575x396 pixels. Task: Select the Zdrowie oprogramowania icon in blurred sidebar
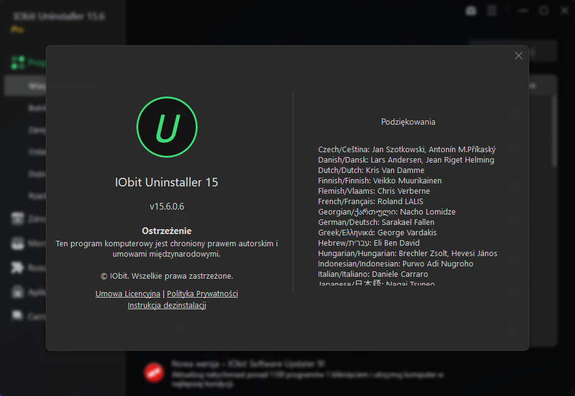pyautogui.click(x=17, y=219)
